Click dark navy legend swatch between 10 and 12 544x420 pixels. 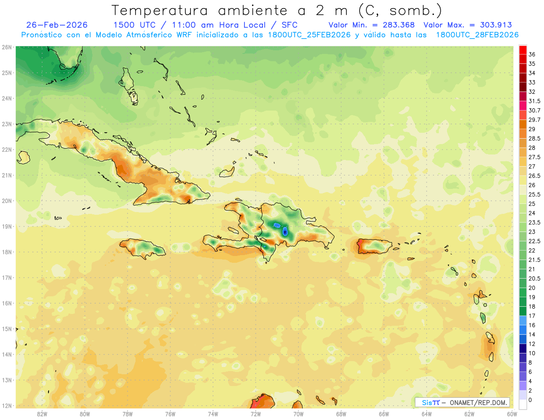[523, 348]
